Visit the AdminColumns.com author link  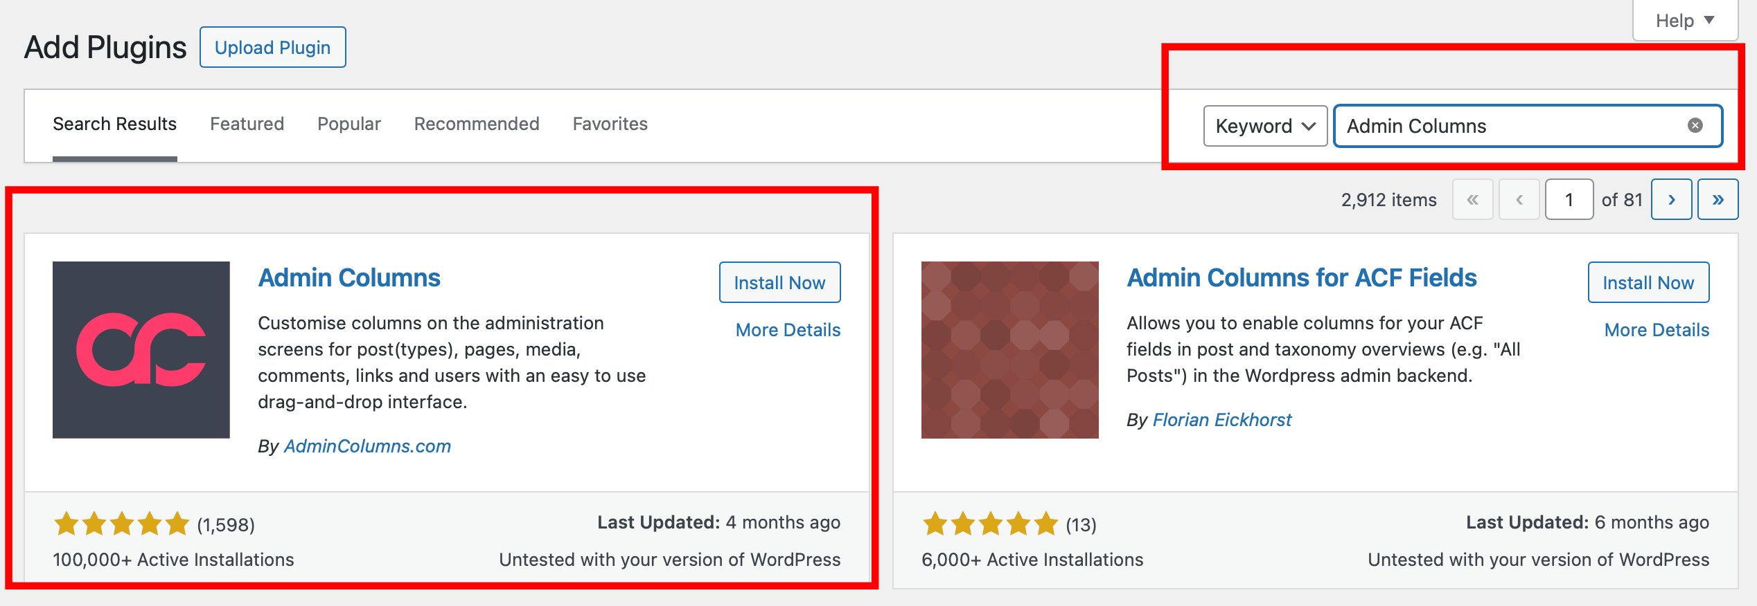point(367,446)
